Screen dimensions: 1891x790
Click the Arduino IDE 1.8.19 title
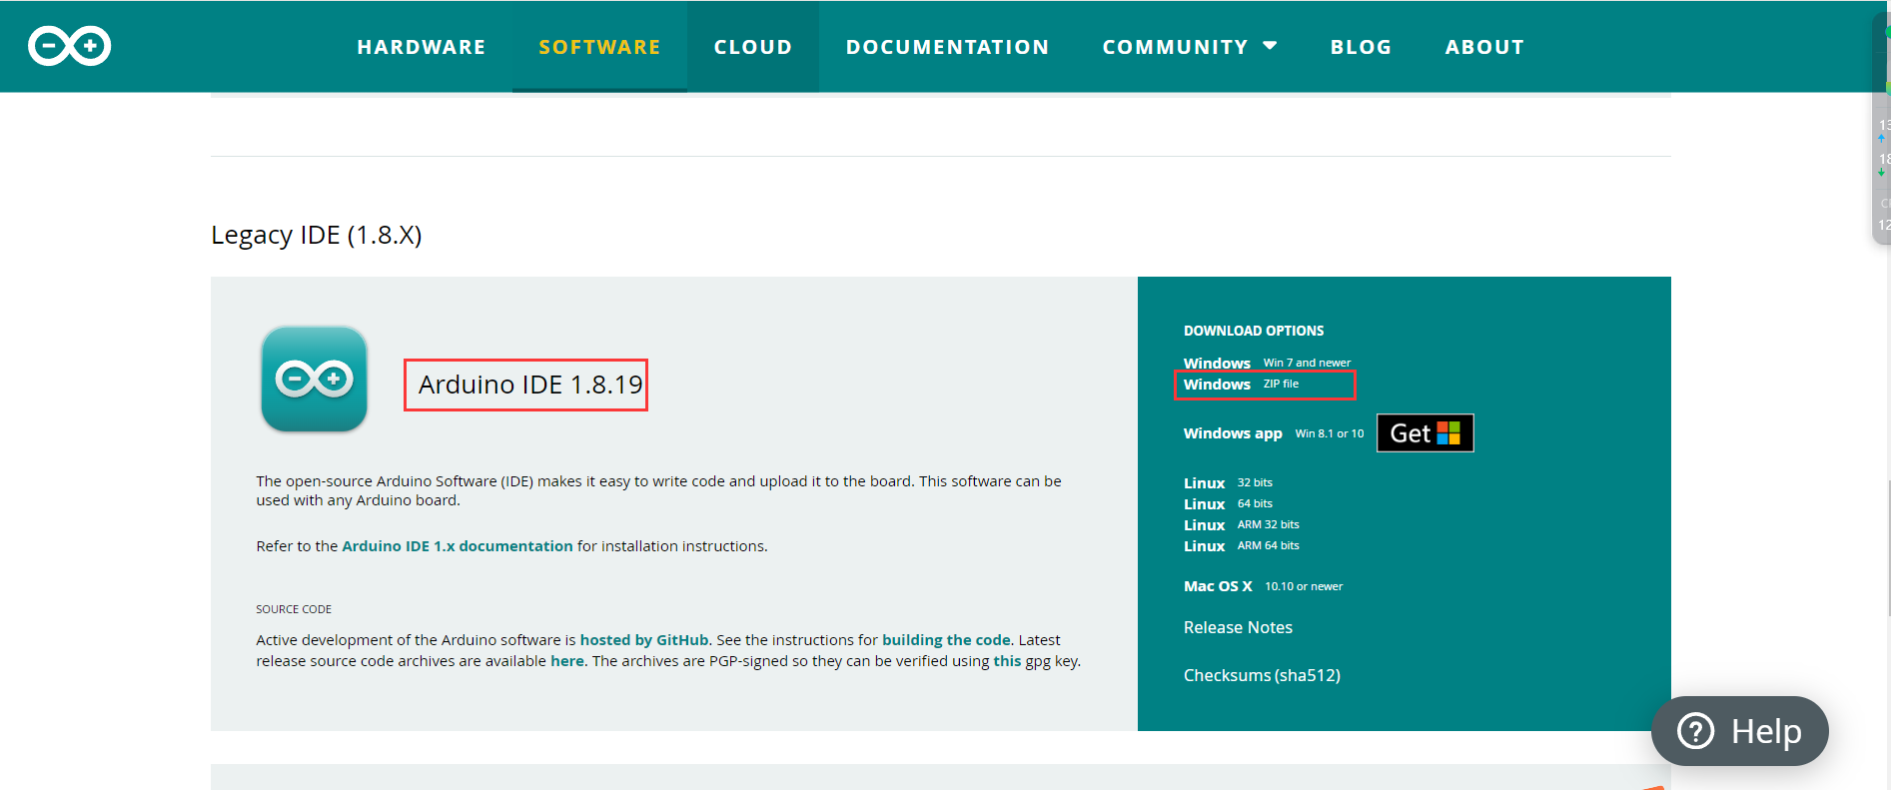click(530, 385)
